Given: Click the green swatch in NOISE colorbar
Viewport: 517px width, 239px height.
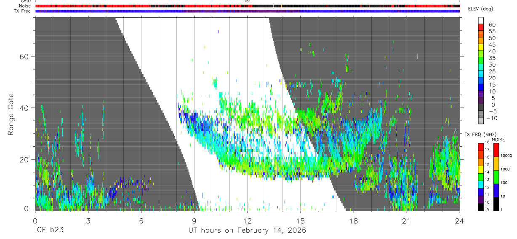Looking at the screenshot, I should [x=496, y=177].
